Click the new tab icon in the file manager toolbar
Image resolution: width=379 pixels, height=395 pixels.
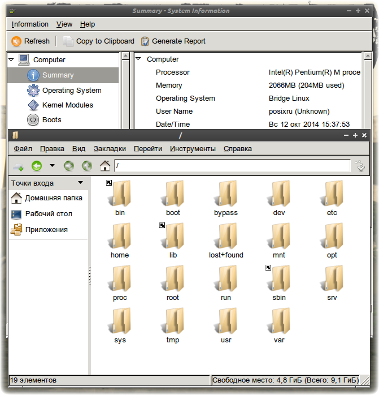[x=19, y=166]
